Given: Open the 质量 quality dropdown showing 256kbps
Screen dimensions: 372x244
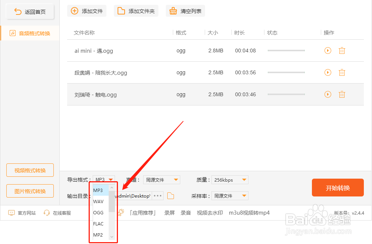Looking at the screenshot, I should tap(229, 179).
